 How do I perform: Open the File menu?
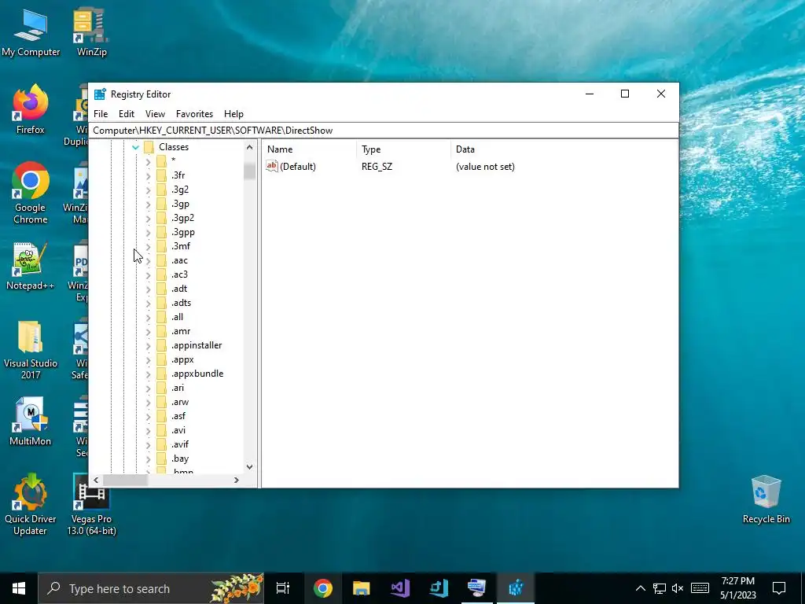coord(101,114)
